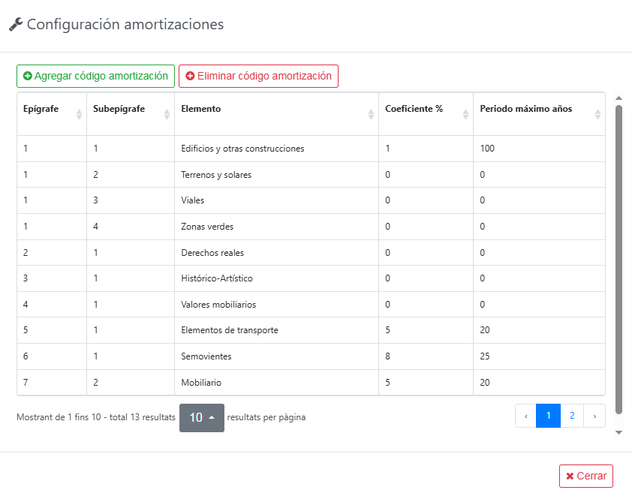
Task: Click the Eliminar código amortización button
Action: pyautogui.click(x=258, y=76)
